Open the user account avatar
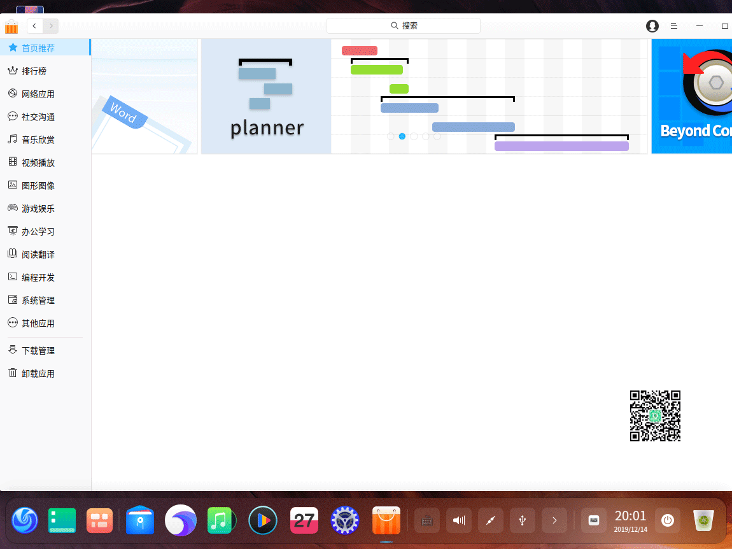This screenshot has width=732, height=549. click(652, 25)
